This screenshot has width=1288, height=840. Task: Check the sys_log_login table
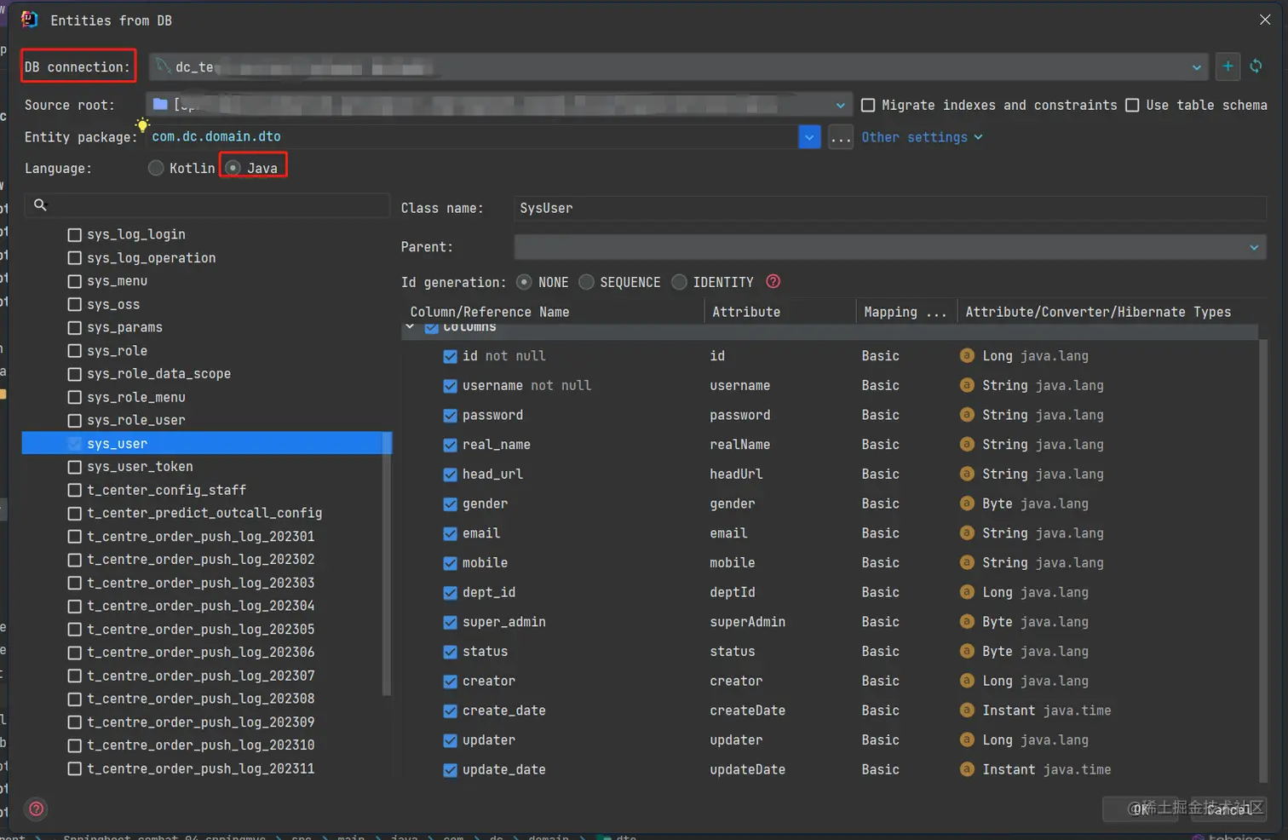[x=74, y=234]
